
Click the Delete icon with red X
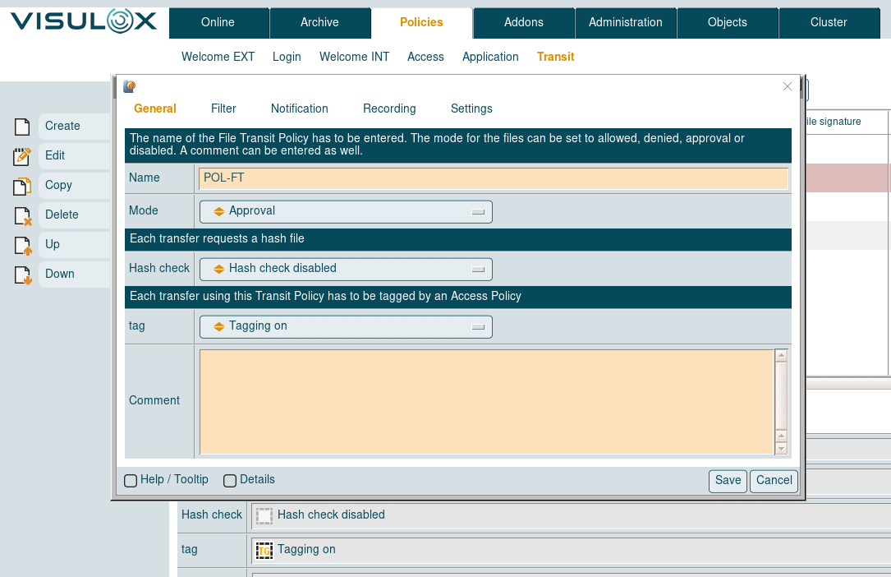click(x=22, y=215)
